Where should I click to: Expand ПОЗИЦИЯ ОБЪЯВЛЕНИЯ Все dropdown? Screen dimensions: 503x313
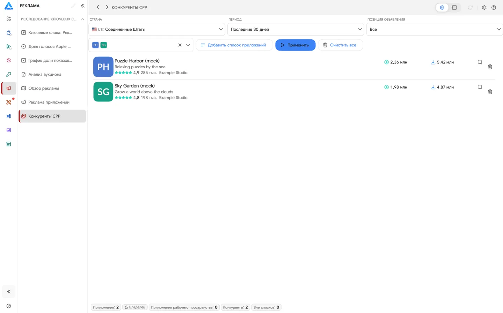[x=435, y=29]
